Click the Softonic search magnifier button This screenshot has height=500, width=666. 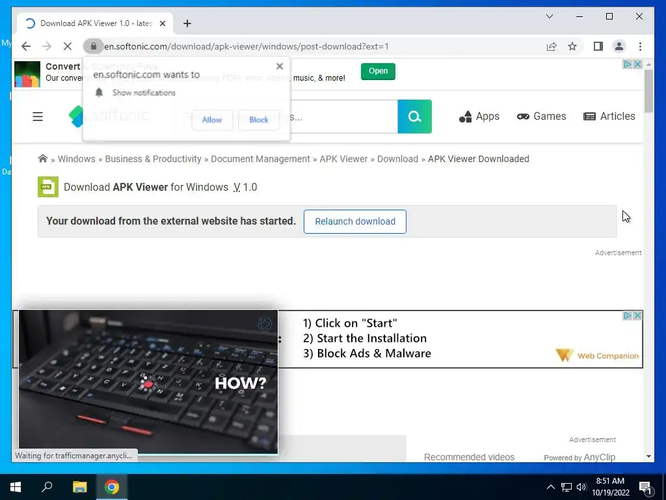coord(414,117)
